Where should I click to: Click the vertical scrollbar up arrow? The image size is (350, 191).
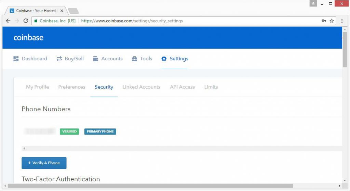[345, 29]
